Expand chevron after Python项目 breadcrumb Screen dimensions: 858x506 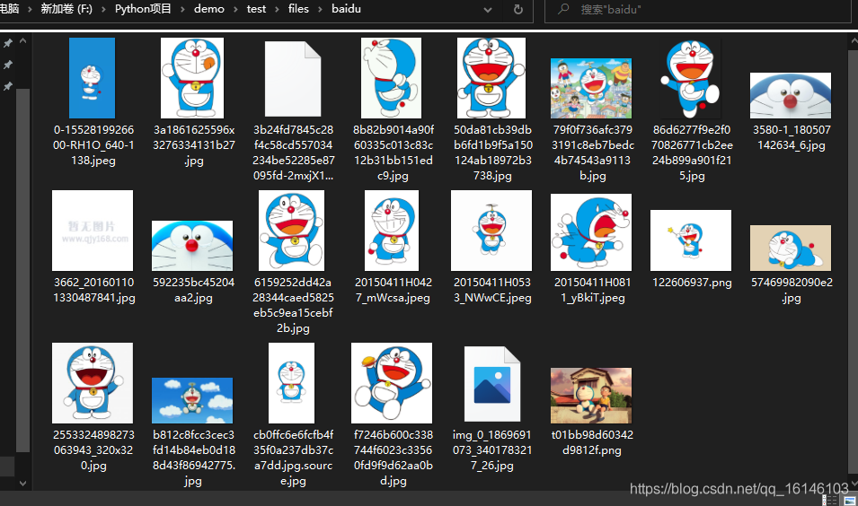coord(182,9)
